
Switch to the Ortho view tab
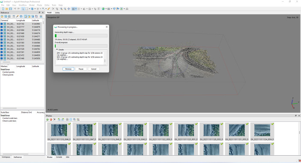(x=57, y=12)
